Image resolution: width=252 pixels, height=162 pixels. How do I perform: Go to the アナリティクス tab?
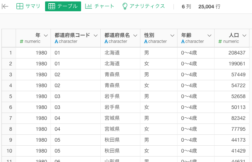click(x=143, y=6)
